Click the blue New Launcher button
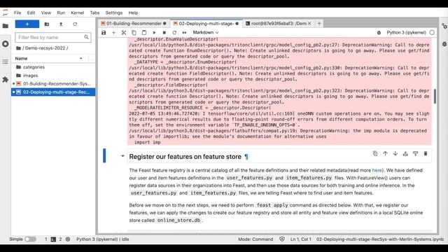This screenshot has height=252, width=448. (27, 24)
